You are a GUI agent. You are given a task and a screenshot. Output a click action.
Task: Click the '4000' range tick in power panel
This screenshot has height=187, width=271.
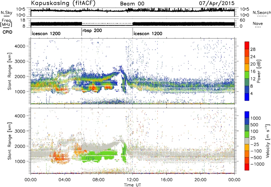[x=20, y=46]
